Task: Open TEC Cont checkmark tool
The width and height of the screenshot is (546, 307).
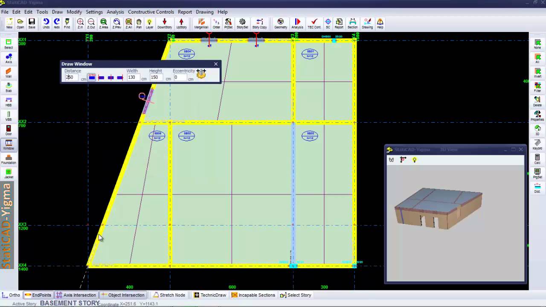Action: [314, 23]
